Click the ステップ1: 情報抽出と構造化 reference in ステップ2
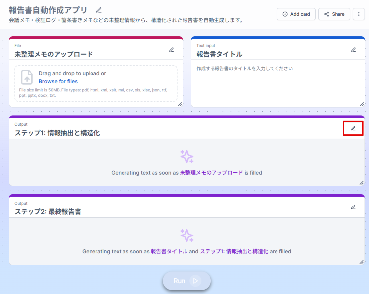The image size is (369, 294). point(234,251)
